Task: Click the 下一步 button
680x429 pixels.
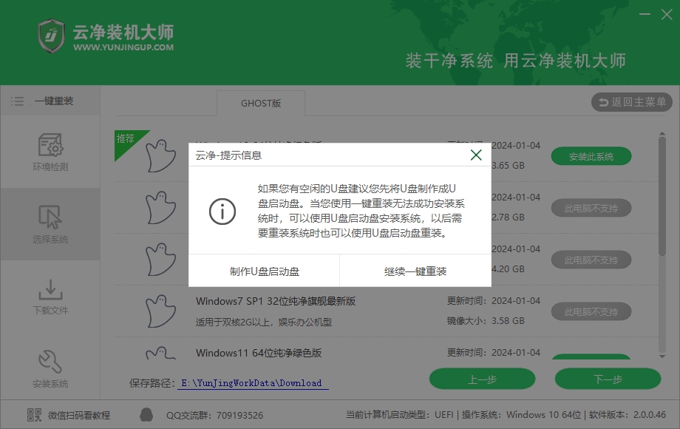Action: pyautogui.click(x=608, y=379)
